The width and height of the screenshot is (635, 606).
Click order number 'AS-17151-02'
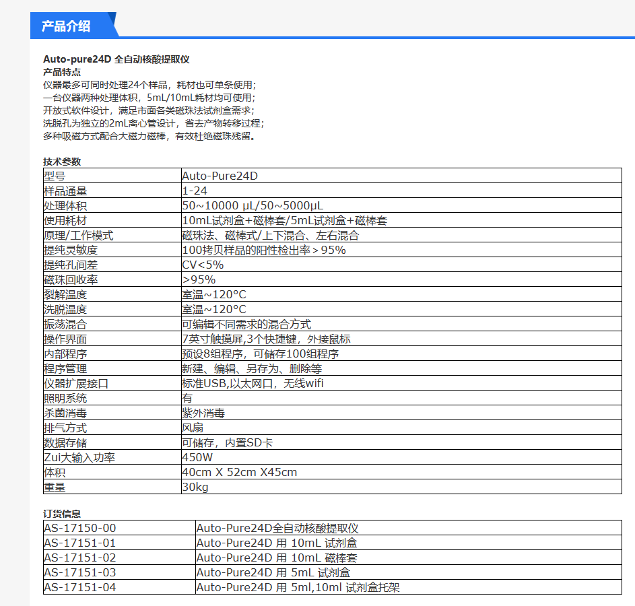pyautogui.click(x=79, y=558)
